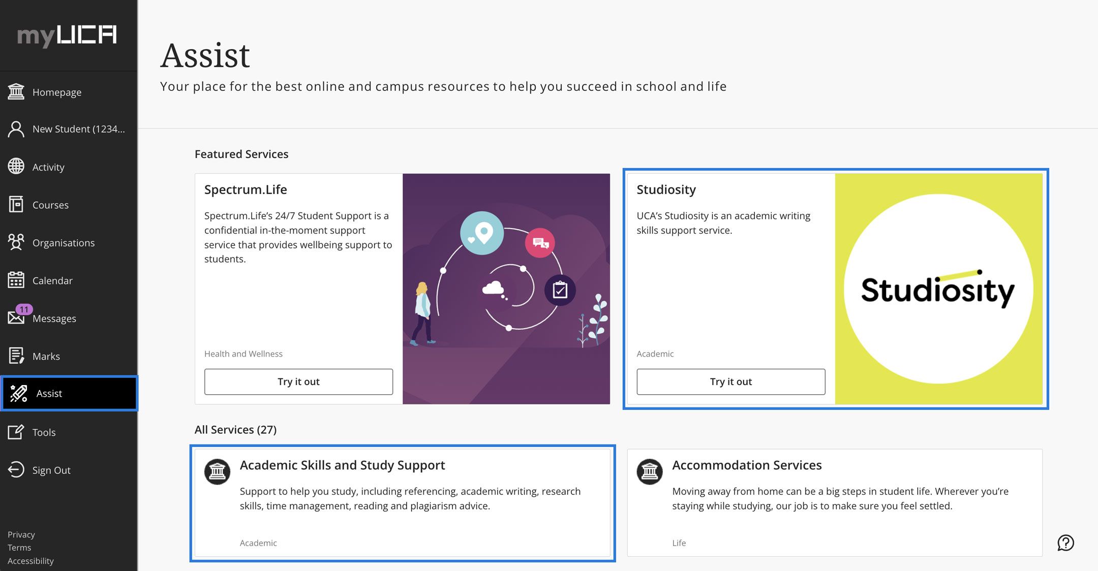This screenshot has height=571, width=1098.
Task: Open the Marks gradebook icon
Action: (x=16, y=356)
